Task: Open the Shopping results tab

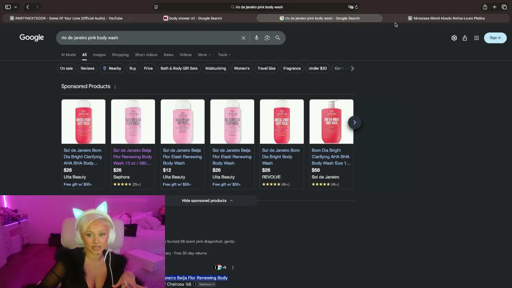Action: (x=120, y=55)
